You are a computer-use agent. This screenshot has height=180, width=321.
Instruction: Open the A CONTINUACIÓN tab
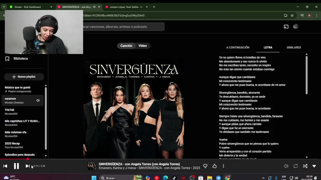238,47
